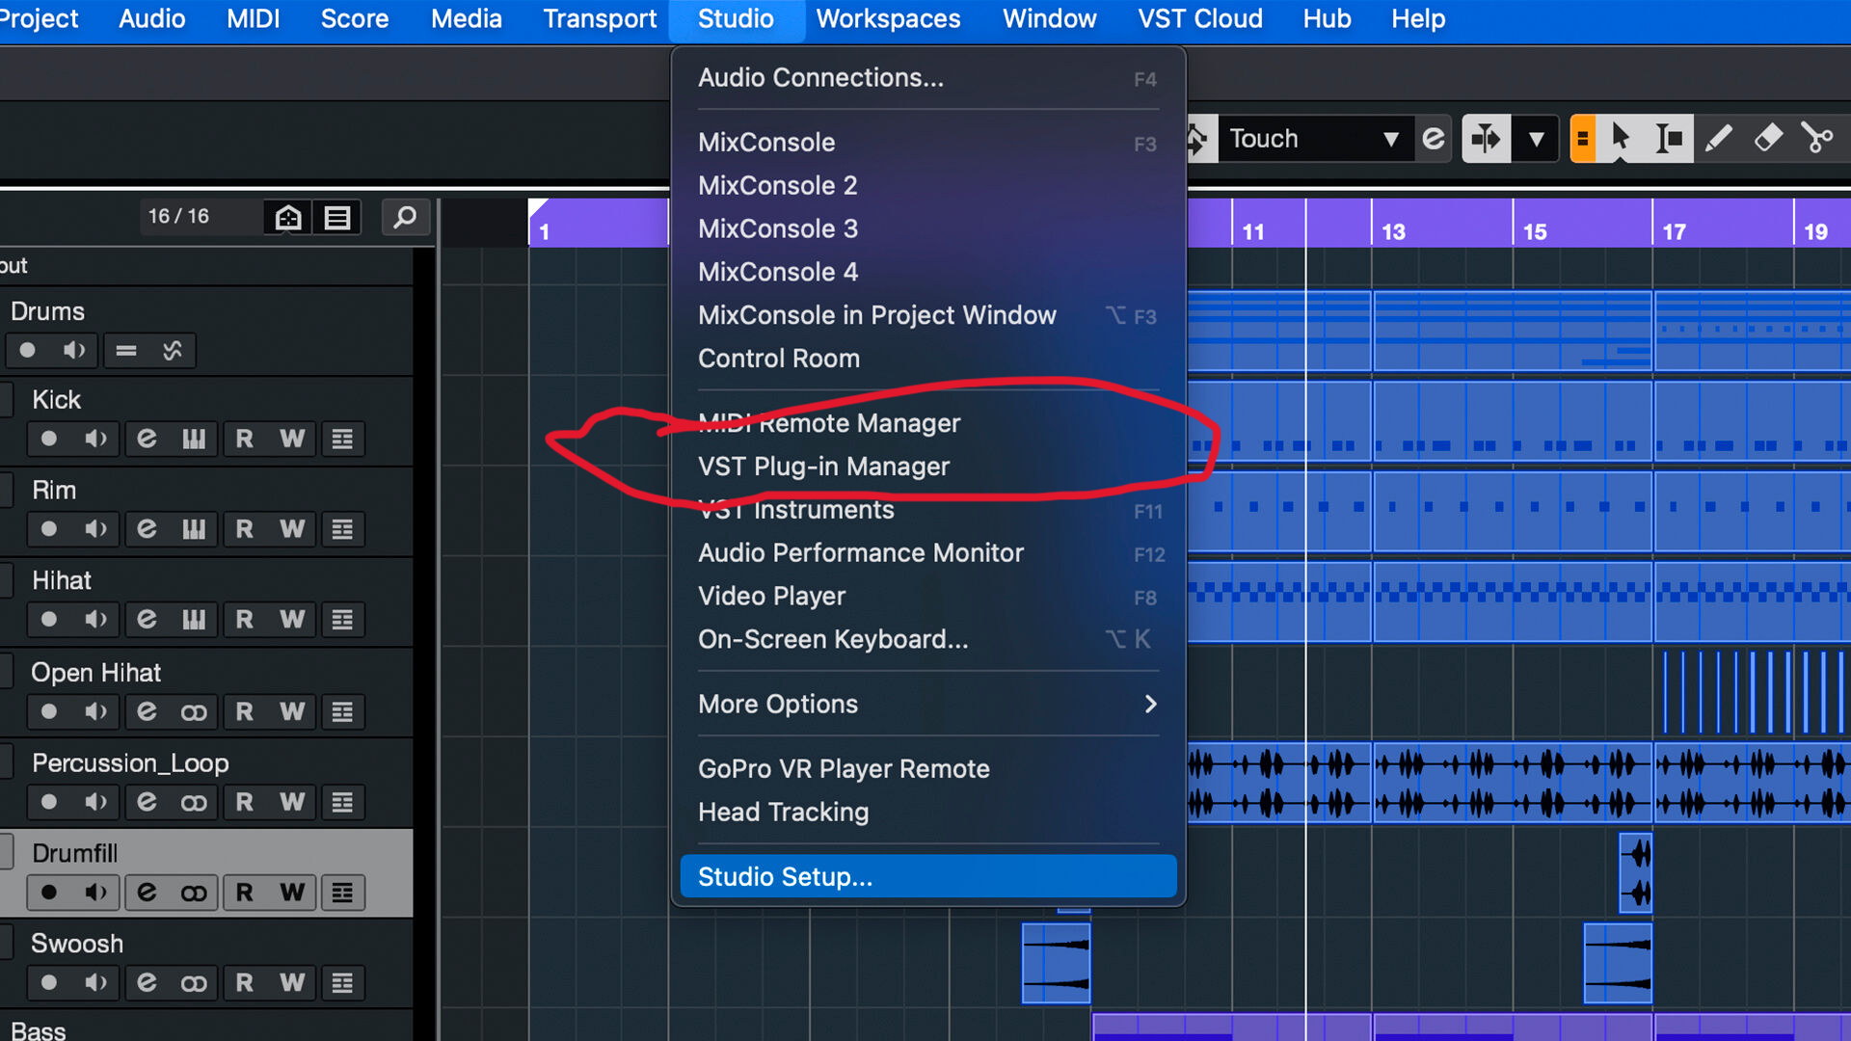Select Head Tracking entry
1851x1041 pixels.
[x=928, y=813]
